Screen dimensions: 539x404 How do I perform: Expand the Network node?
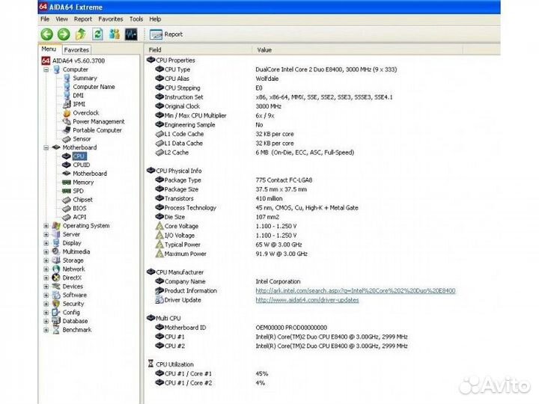(46, 269)
